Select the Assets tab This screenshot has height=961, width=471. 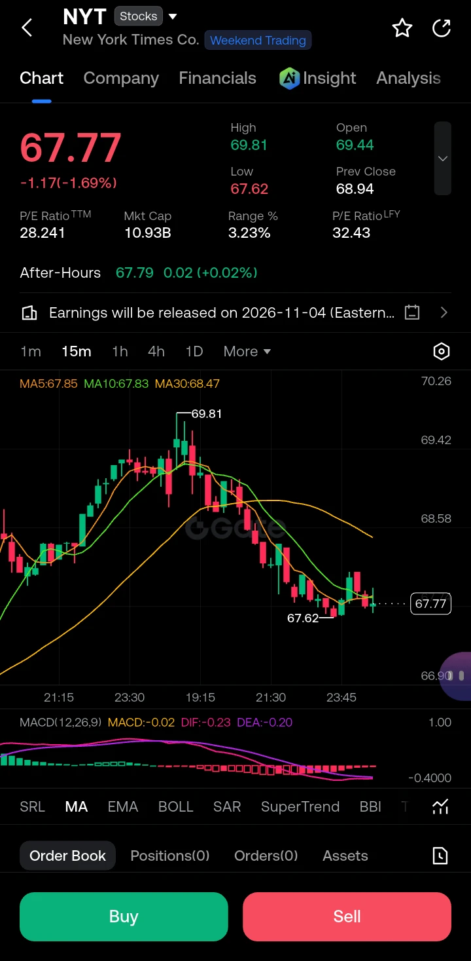click(x=345, y=856)
